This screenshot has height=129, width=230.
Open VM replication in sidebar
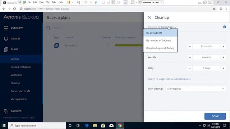click(x=19, y=99)
